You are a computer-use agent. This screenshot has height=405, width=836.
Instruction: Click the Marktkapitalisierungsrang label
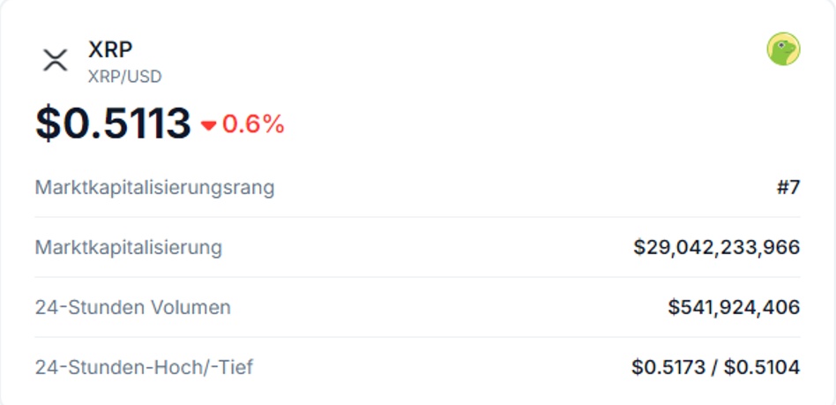point(154,187)
